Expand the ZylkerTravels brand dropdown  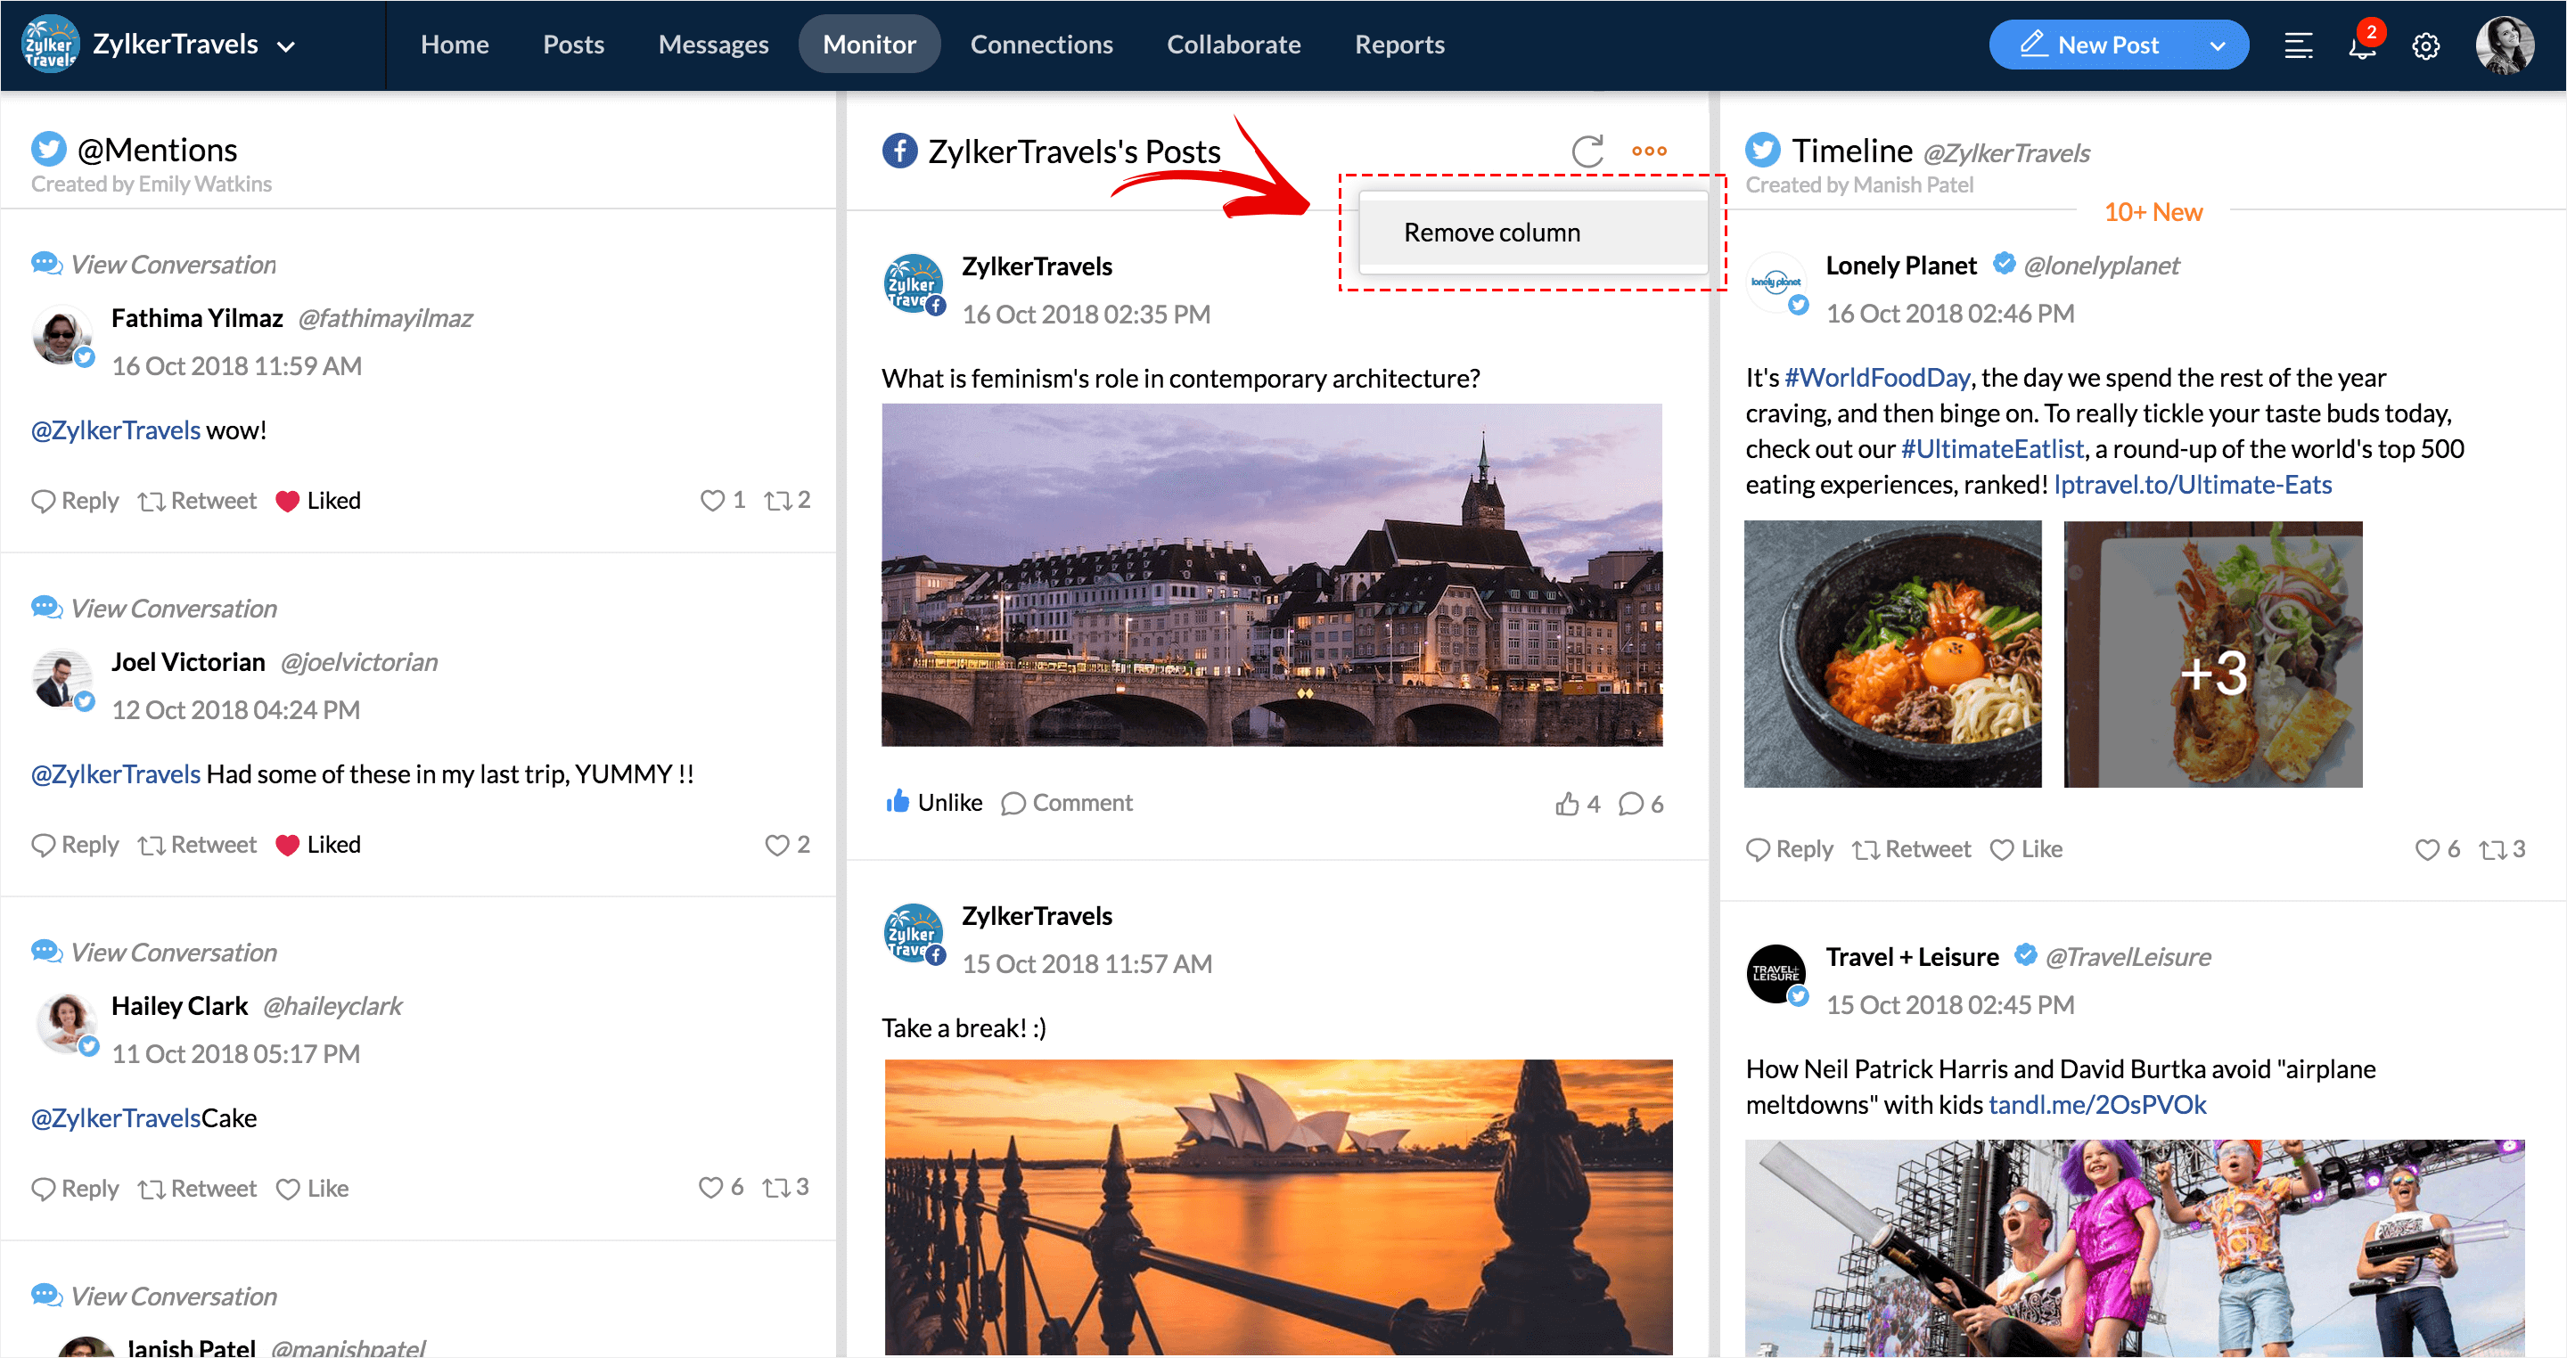(286, 47)
